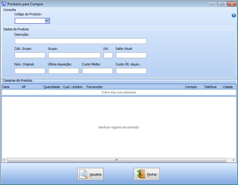Click the 'Insira aqui sua pesquisa' filter row

click(x=118, y=92)
